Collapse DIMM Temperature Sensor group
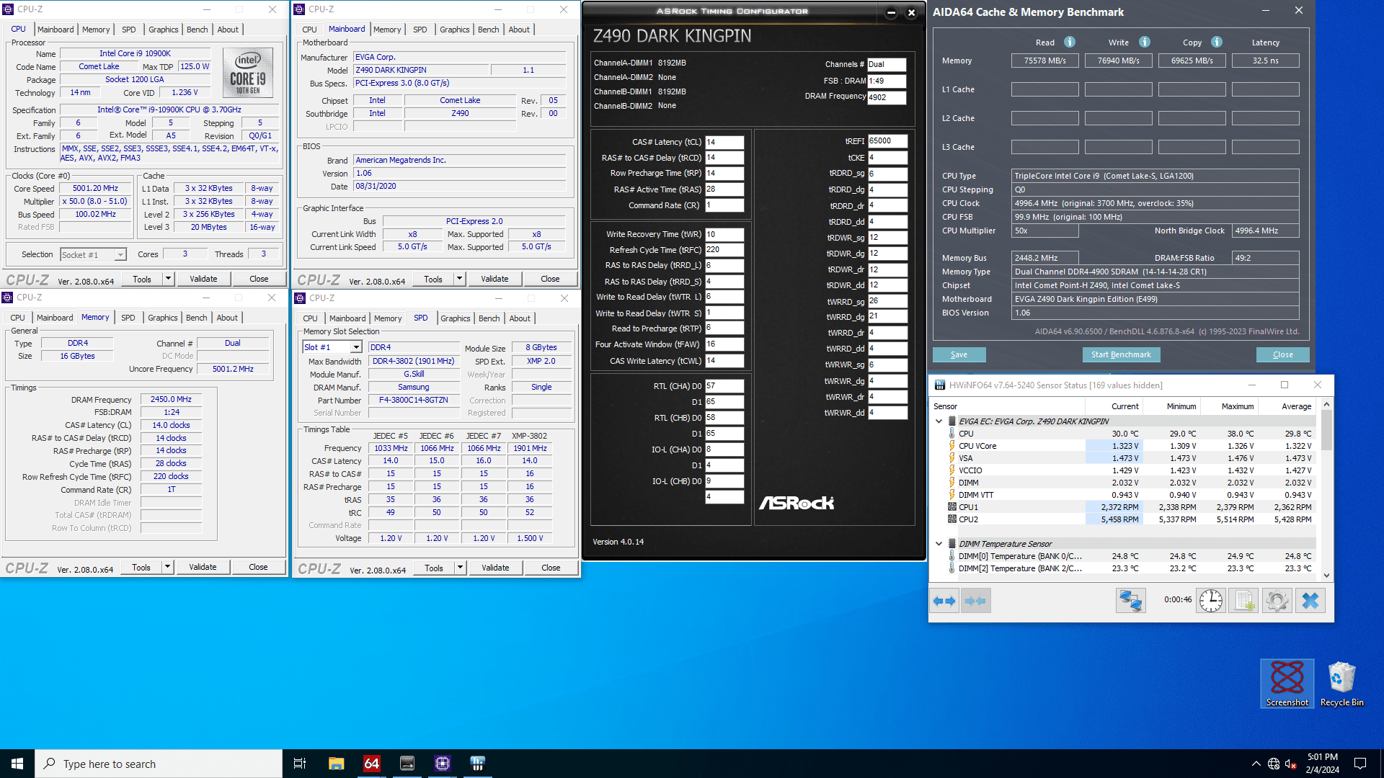This screenshot has width=1384, height=778. point(939,544)
